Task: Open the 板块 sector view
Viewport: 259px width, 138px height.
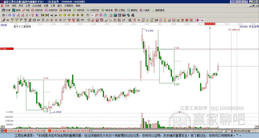Action: [x=16, y=10]
